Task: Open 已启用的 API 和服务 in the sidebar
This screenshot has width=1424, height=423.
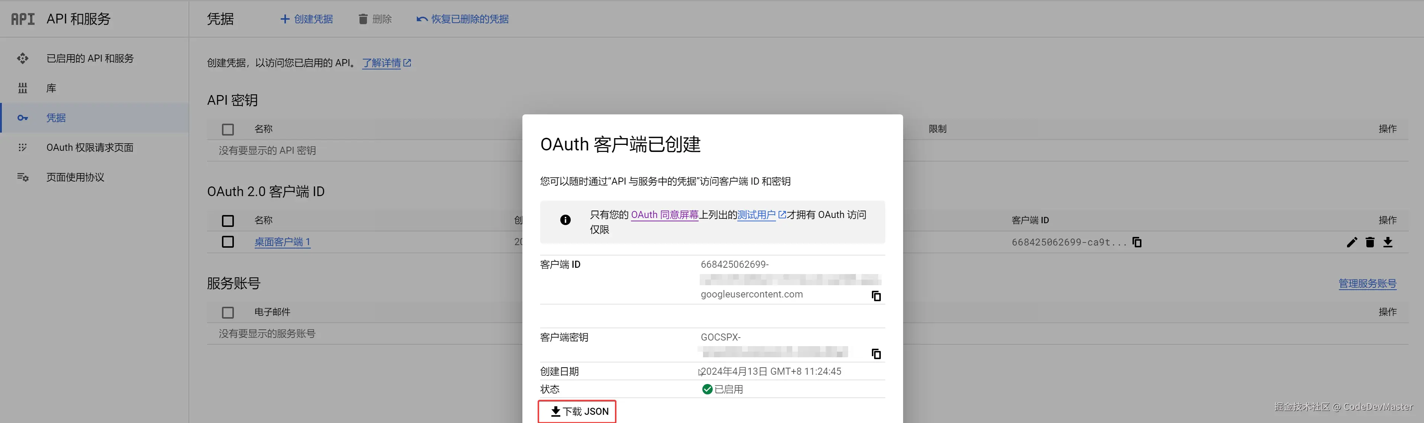Action: [x=90, y=59]
